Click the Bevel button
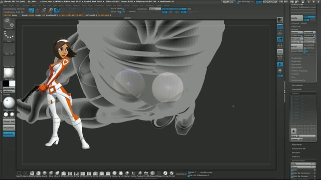The image size is (321, 180). point(297,46)
